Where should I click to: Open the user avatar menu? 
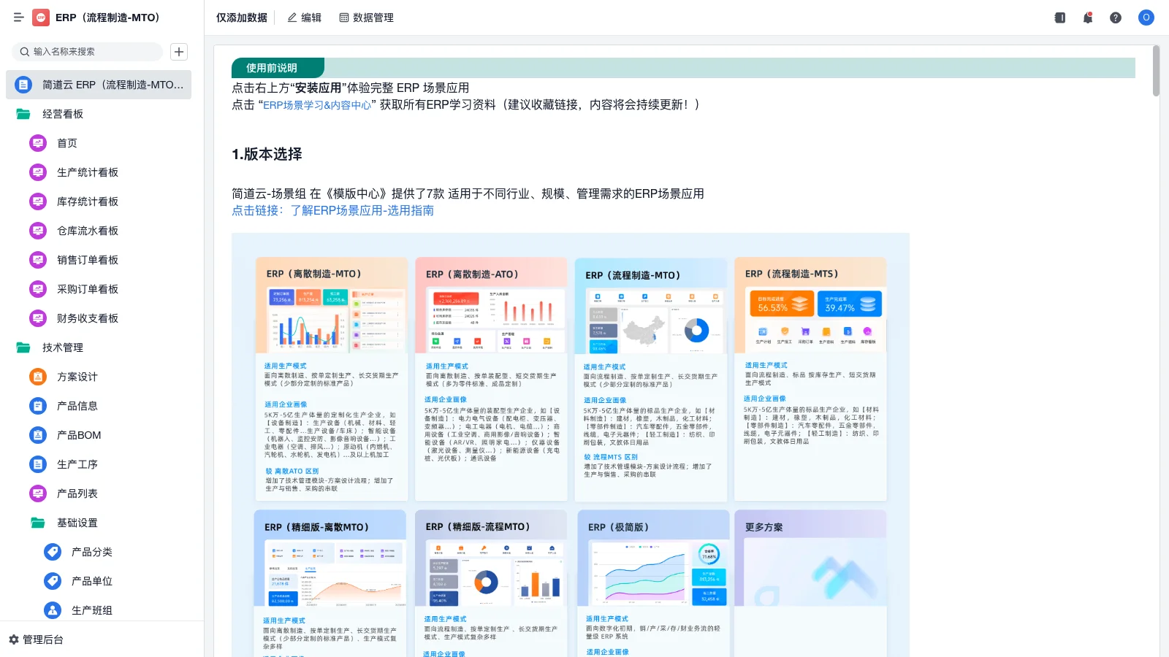click(1146, 18)
